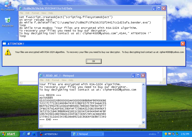This screenshot has height=137, width=192.
Task: Click the 2:52 PM clock
Action: point(185,134)
